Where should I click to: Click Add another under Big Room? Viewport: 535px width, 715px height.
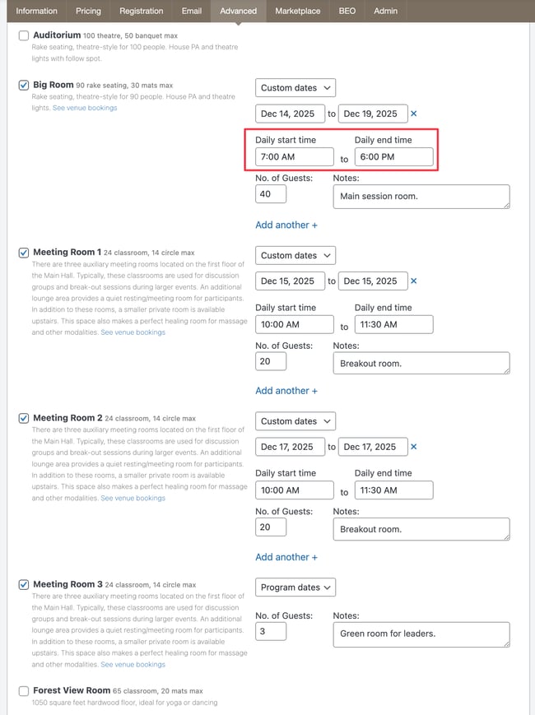286,225
